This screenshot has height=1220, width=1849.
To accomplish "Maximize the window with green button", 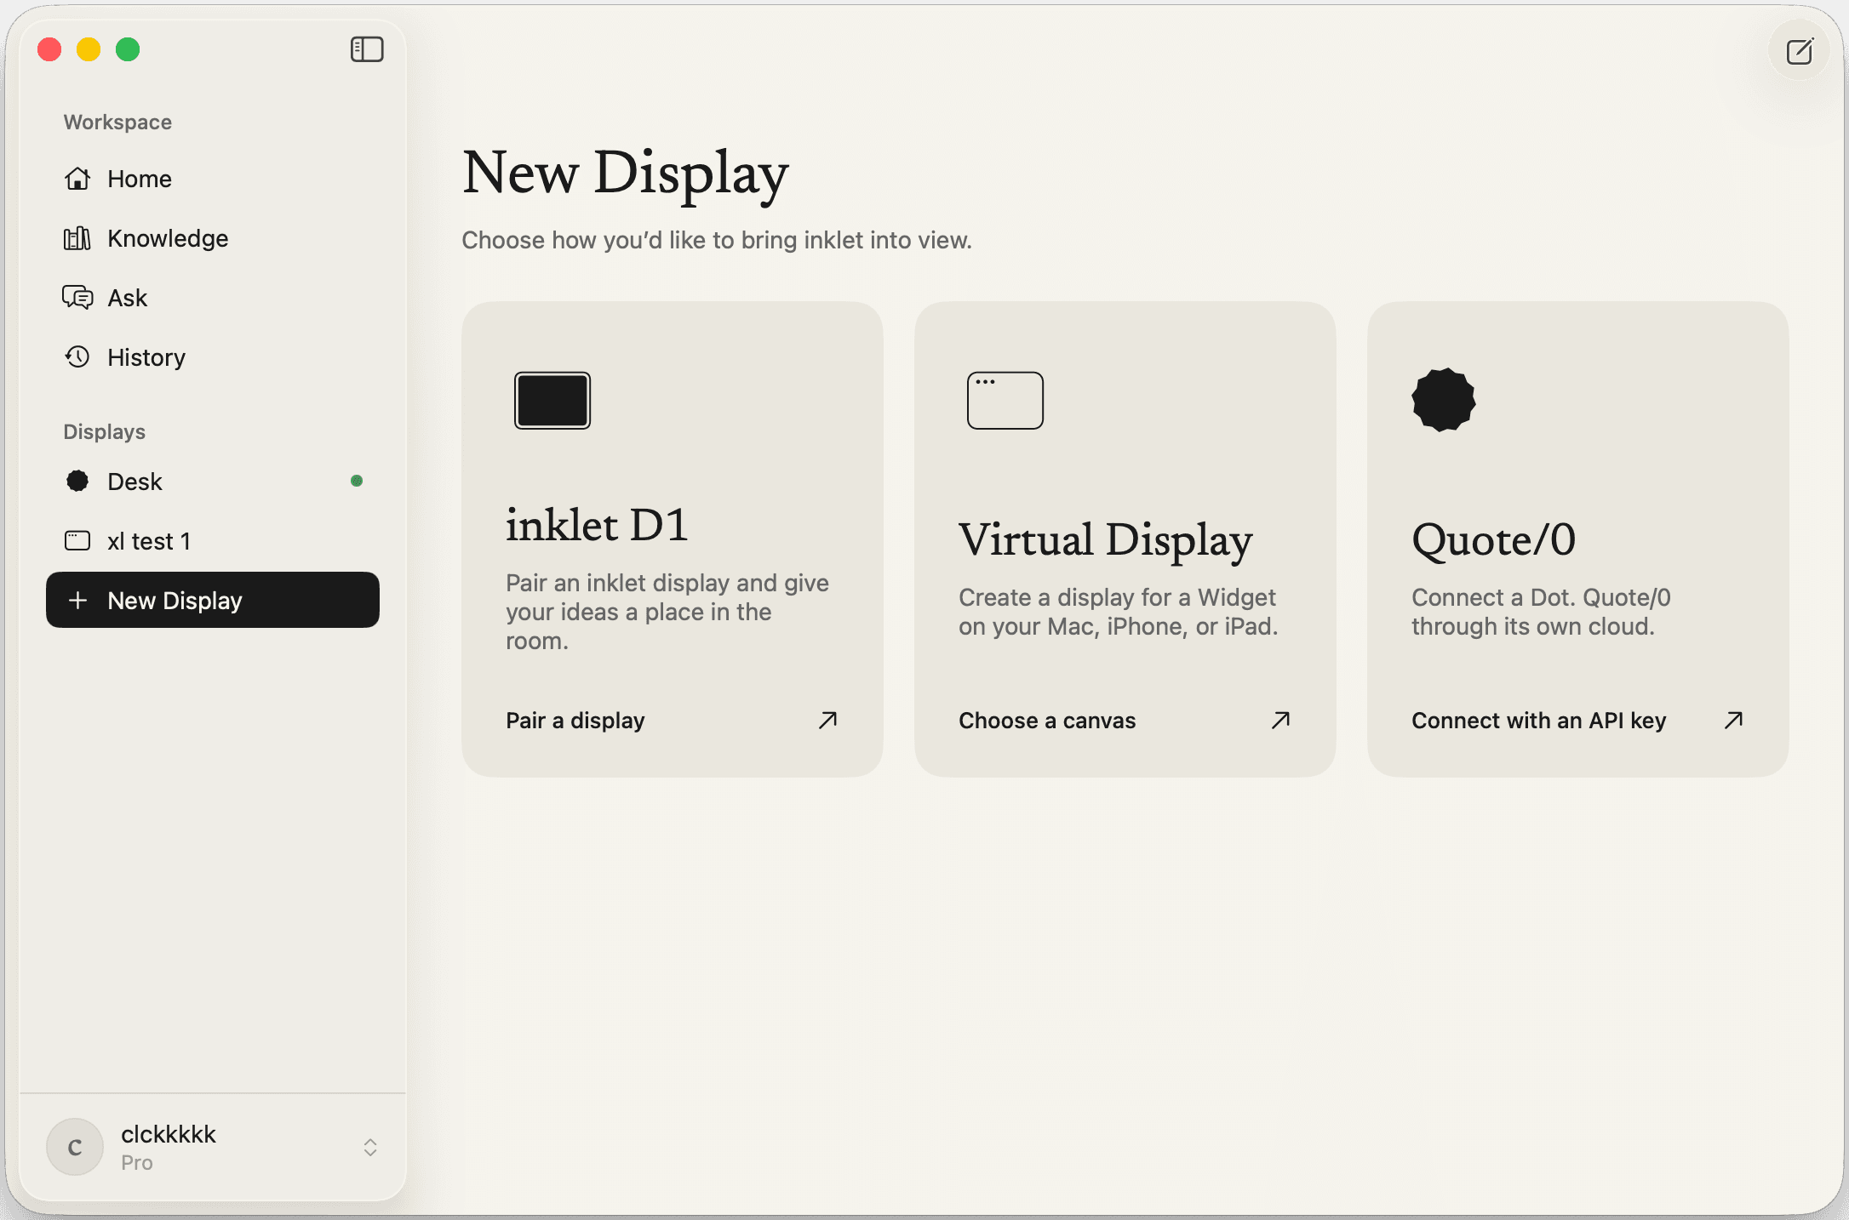I will [128, 49].
